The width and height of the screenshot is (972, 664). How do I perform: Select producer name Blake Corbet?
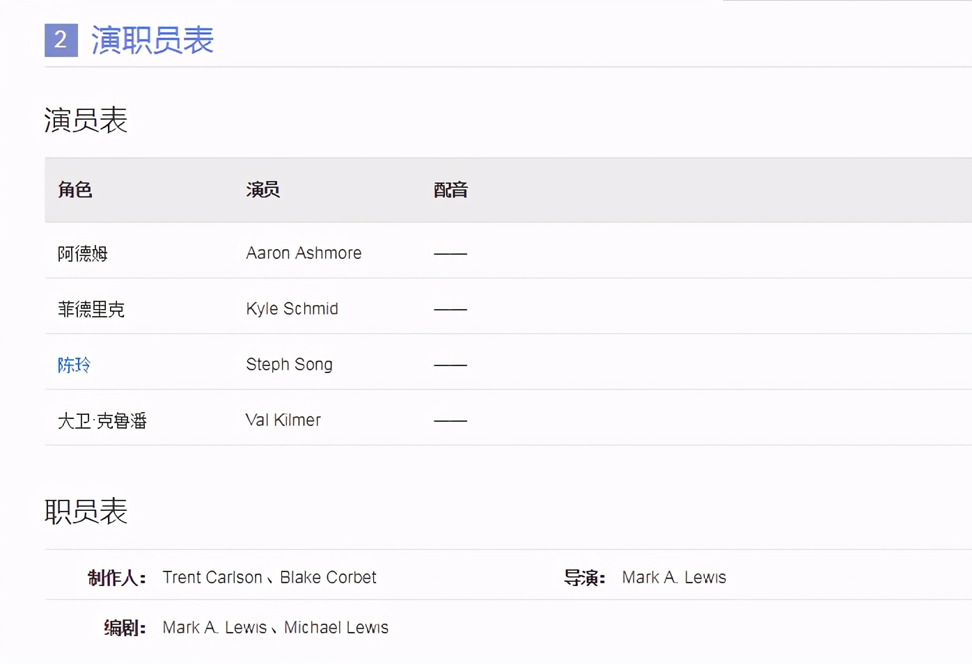(x=328, y=577)
